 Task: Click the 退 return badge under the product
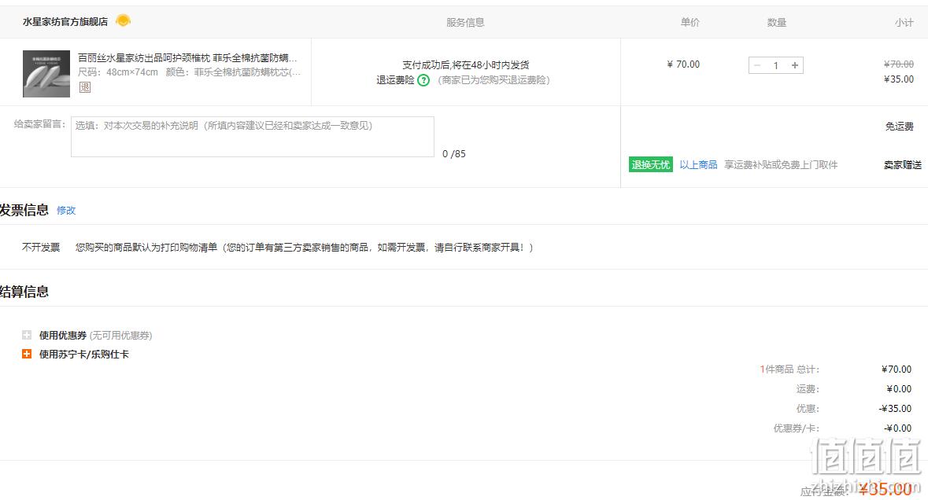tap(85, 87)
